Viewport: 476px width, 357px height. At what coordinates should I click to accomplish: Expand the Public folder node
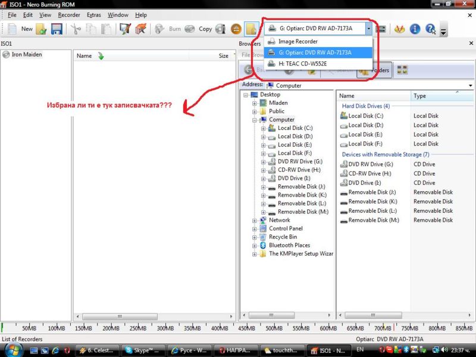click(255, 111)
